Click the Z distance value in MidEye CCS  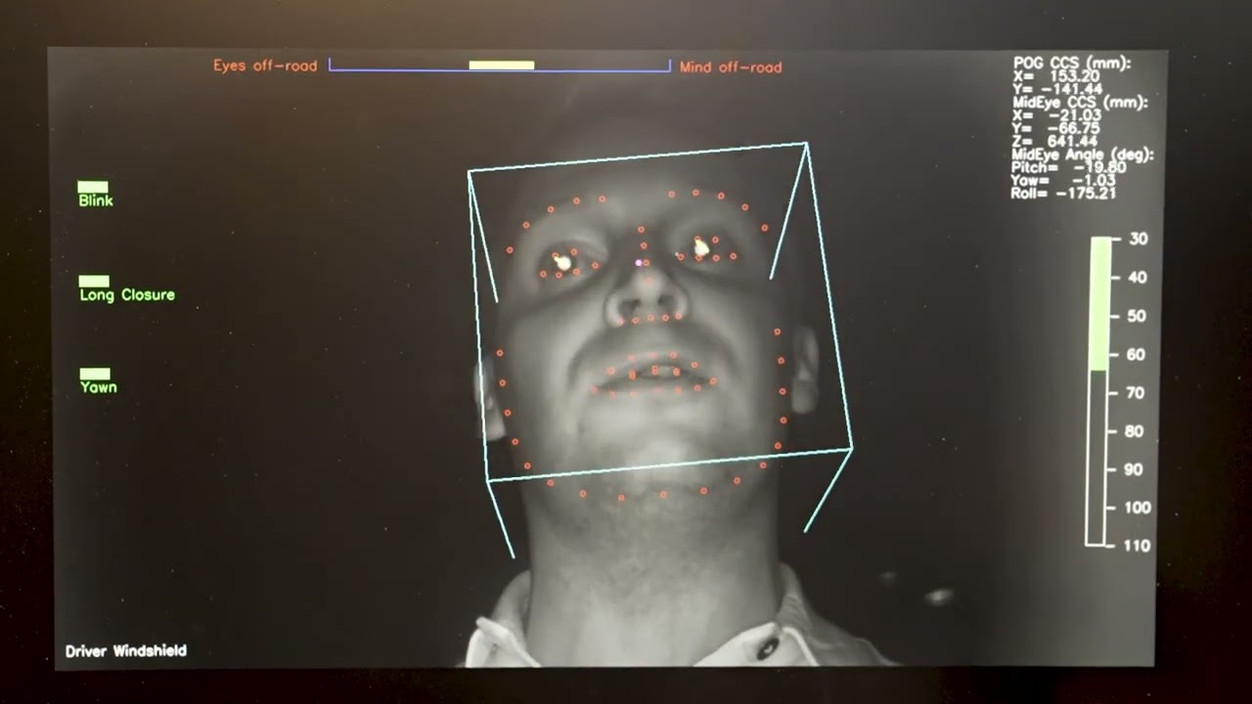[x=1074, y=142]
